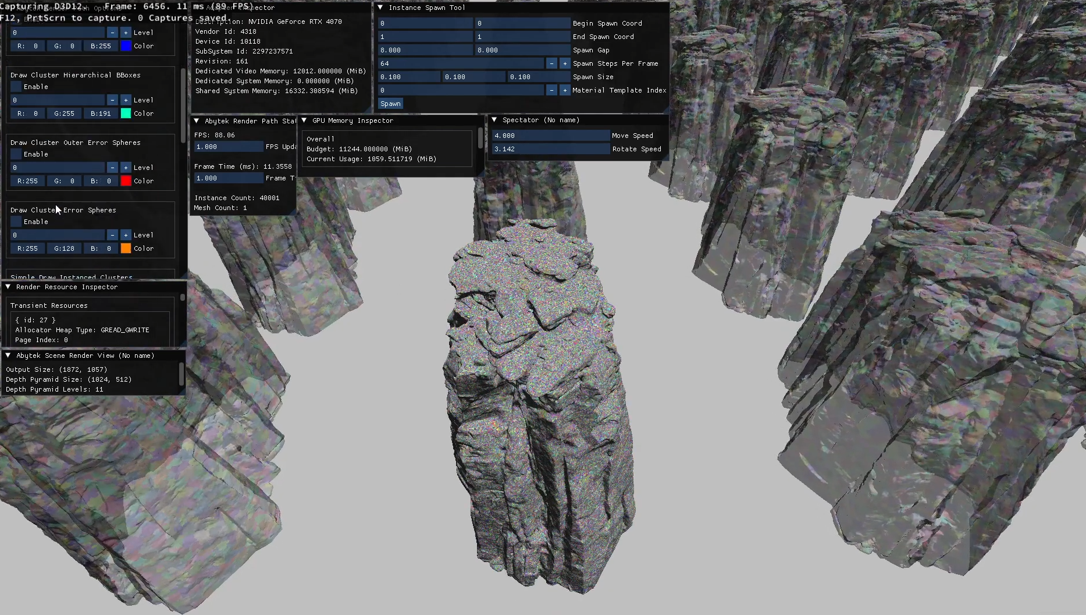This screenshot has height=615, width=1086.
Task: Open the teal color swatch for Hierarchical BBoxes
Action: [x=126, y=113]
